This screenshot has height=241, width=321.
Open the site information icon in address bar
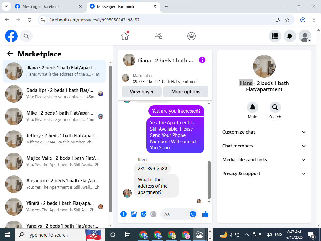43,20
